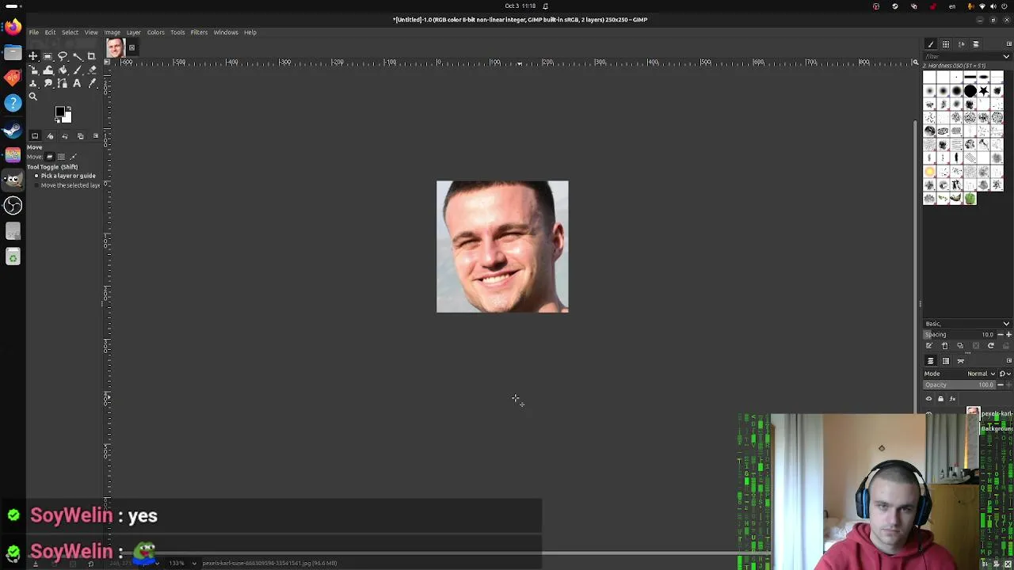
Task: Choose Move the selected layer option
Action: pos(67,185)
